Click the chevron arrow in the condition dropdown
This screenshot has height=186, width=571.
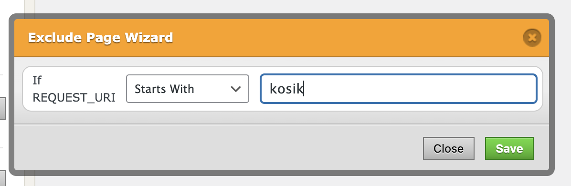(x=236, y=89)
